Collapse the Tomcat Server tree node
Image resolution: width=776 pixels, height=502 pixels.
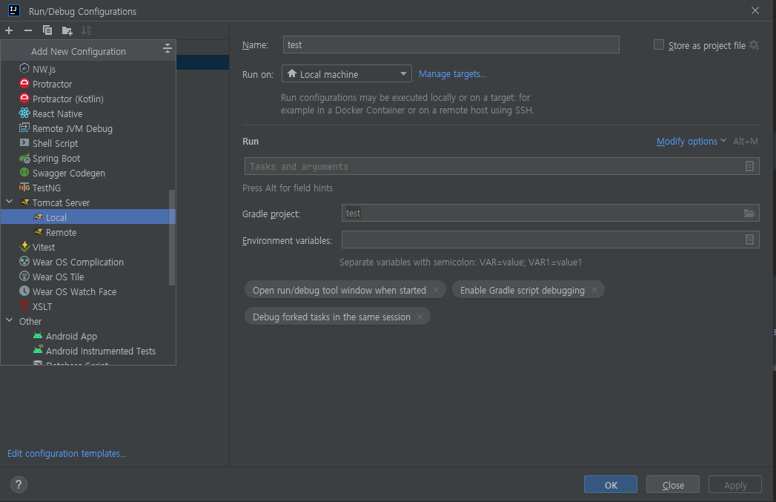pos(10,202)
